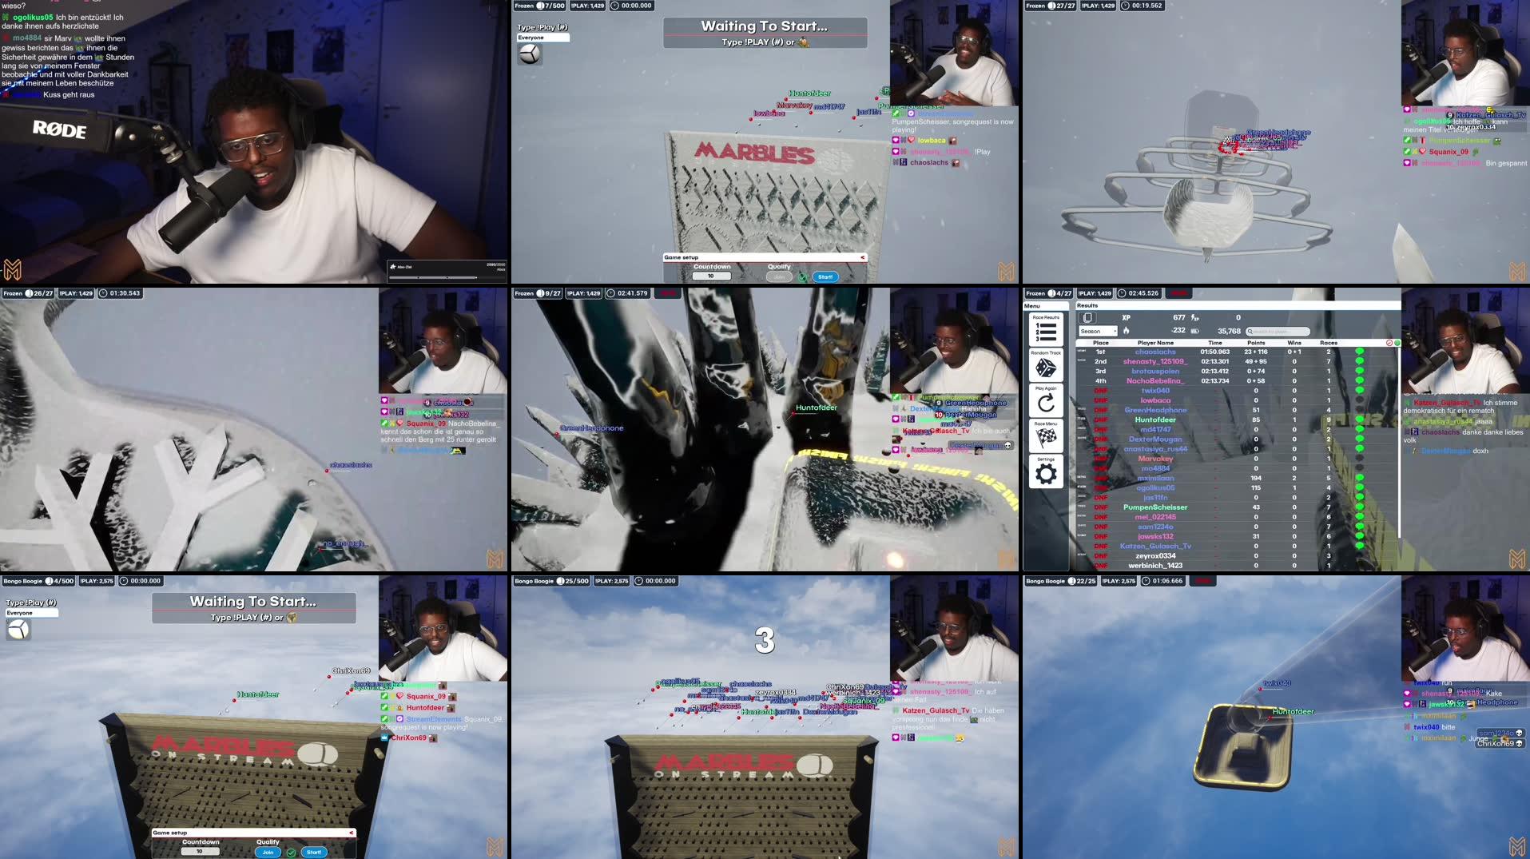Viewport: 1530px width, 859px height.
Task: Open the Everyone dropdown in Frozen 7/500 frame
Action: pyautogui.click(x=542, y=38)
